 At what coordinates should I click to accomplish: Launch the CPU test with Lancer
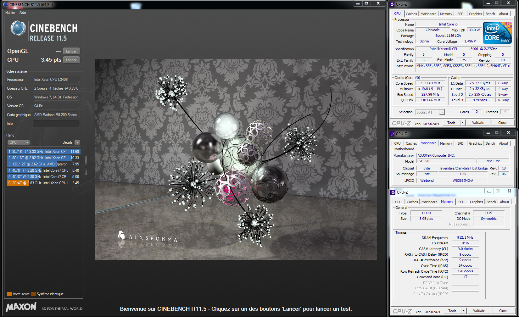tap(71, 60)
